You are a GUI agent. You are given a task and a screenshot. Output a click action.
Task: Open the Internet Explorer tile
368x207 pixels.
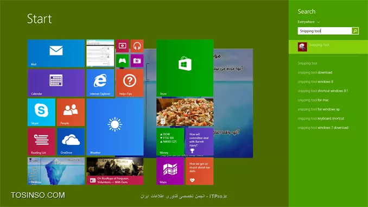coord(100,83)
